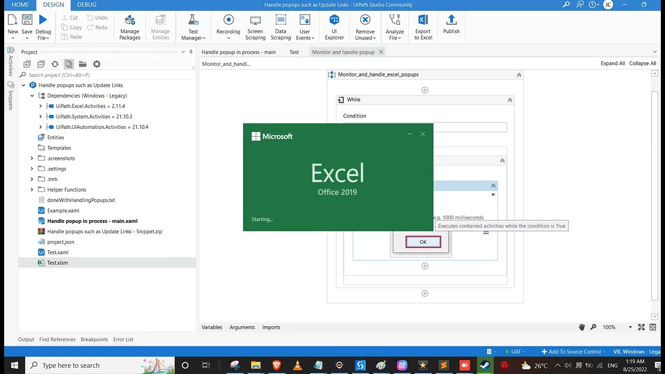Toggle pan mode hand icon
Image resolution: width=665 pixels, height=374 pixels.
[x=582, y=327]
